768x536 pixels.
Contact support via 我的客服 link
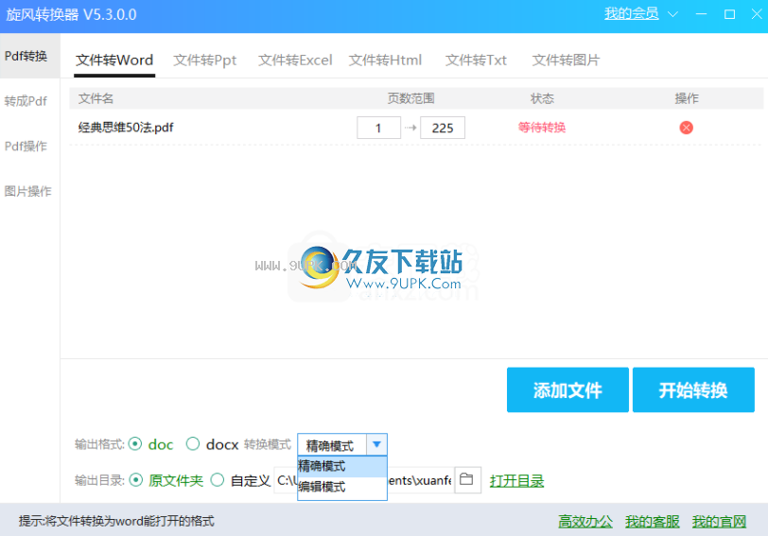click(x=653, y=521)
